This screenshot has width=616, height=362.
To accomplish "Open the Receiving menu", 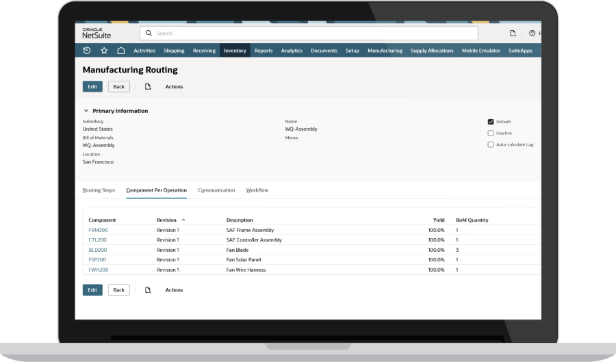I will [x=204, y=50].
